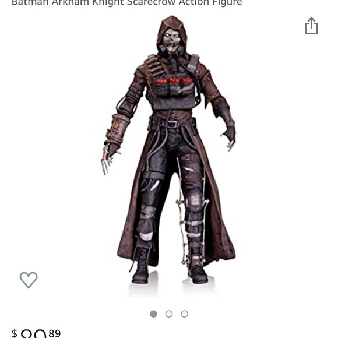Tap the figure's boot with loose laces

click(141, 264)
